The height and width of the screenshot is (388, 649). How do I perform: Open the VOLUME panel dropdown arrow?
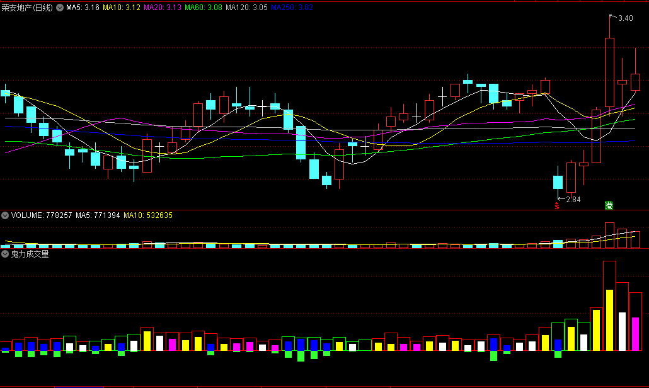5,215
